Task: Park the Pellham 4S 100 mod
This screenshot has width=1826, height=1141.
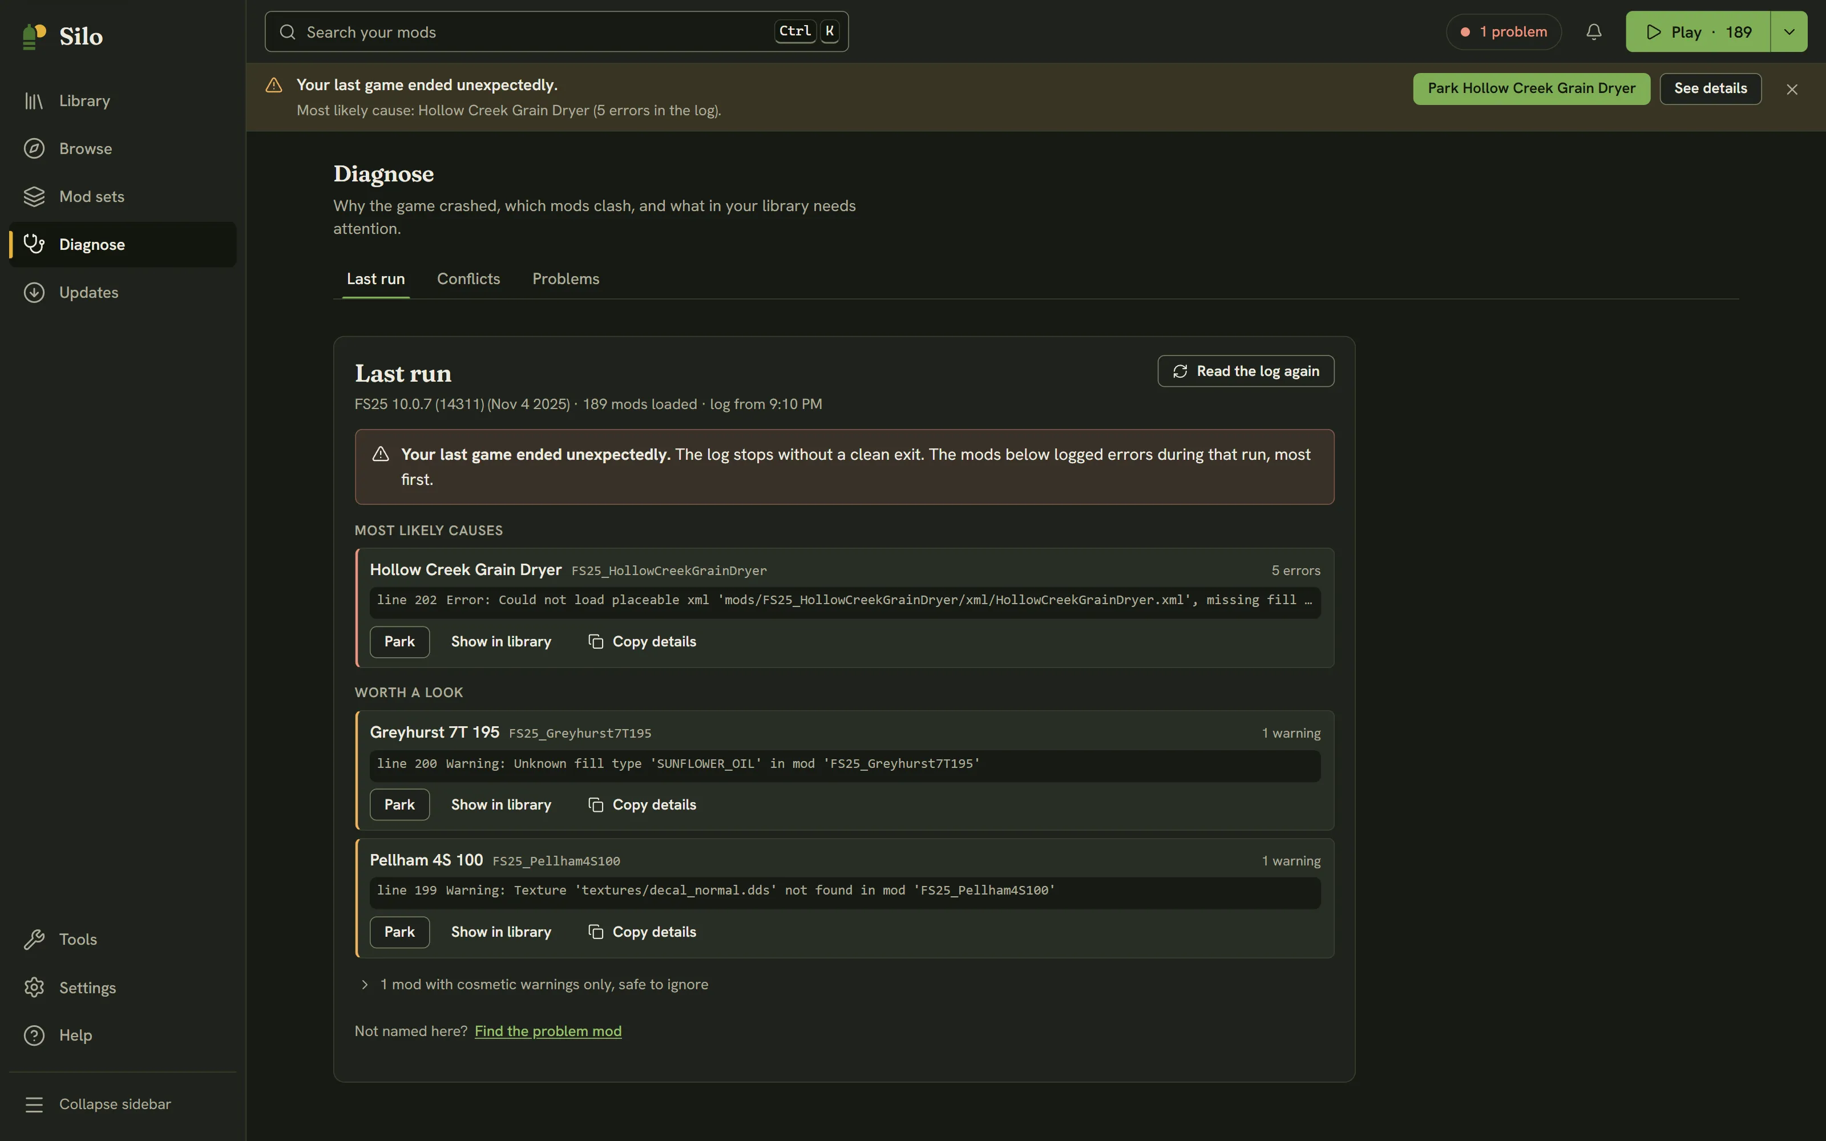Action: (x=399, y=932)
